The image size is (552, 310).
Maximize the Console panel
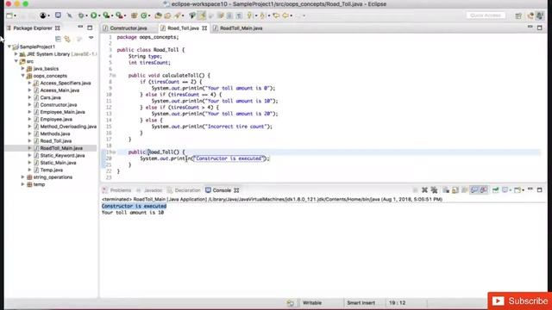(540, 189)
